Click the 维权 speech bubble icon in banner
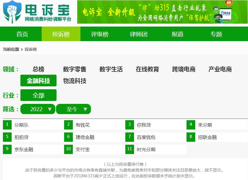Screen dimensions: 248x180 [229, 3]
